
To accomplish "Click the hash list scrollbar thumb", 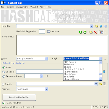I will coord(100,74).
